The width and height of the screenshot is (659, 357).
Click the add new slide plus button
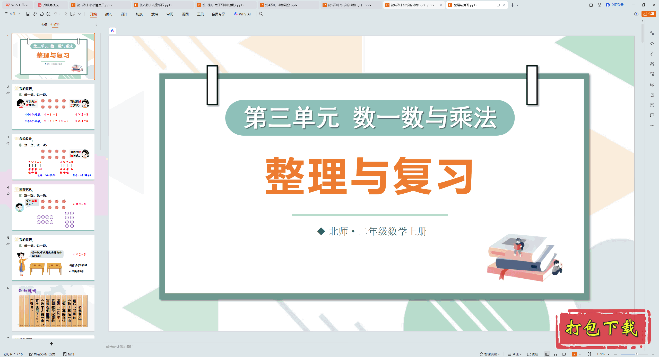tap(51, 344)
